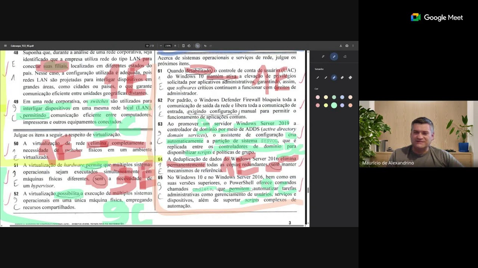Undo the last annotation
The image size is (478, 268).
(x=205, y=46)
